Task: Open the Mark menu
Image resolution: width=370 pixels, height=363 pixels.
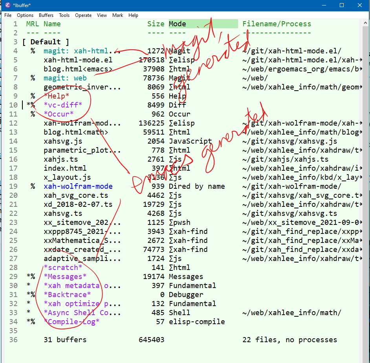Action: [117, 15]
